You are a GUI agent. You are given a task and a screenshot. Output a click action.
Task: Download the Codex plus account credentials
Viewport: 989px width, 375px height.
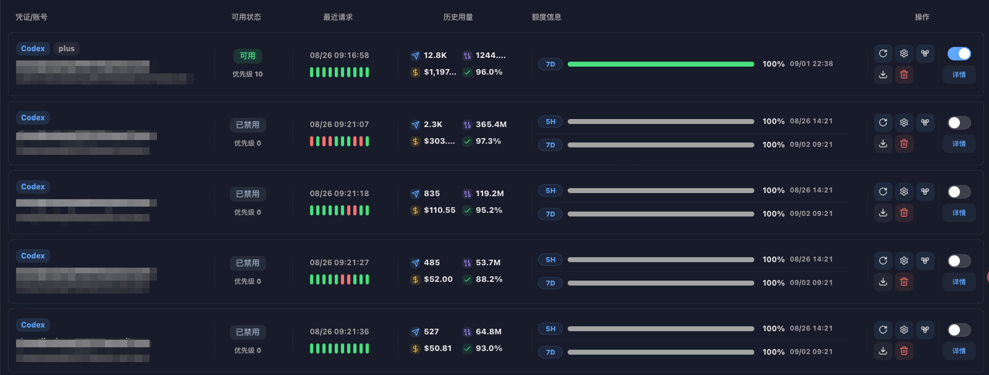click(883, 75)
